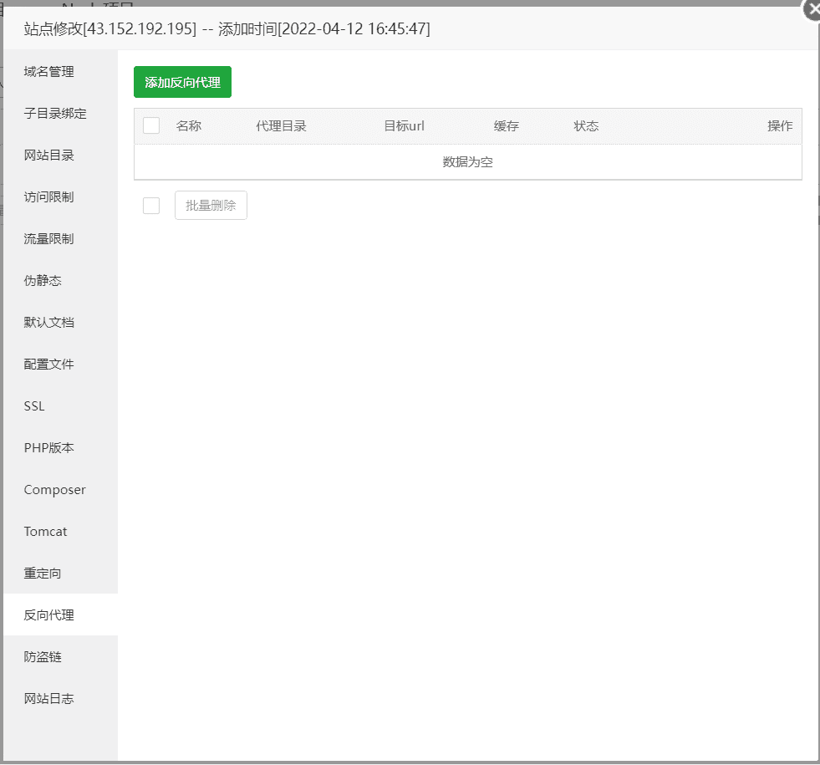Open the 重定向 settings
Screen dimensions: 820x765
pos(43,573)
